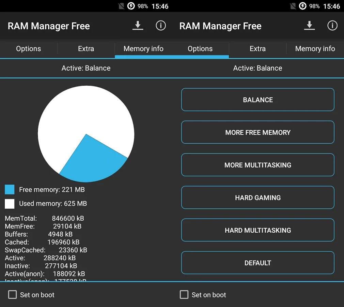
Task: Select the HARD MULTITASKING profile
Action: click(x=258, y=230)
